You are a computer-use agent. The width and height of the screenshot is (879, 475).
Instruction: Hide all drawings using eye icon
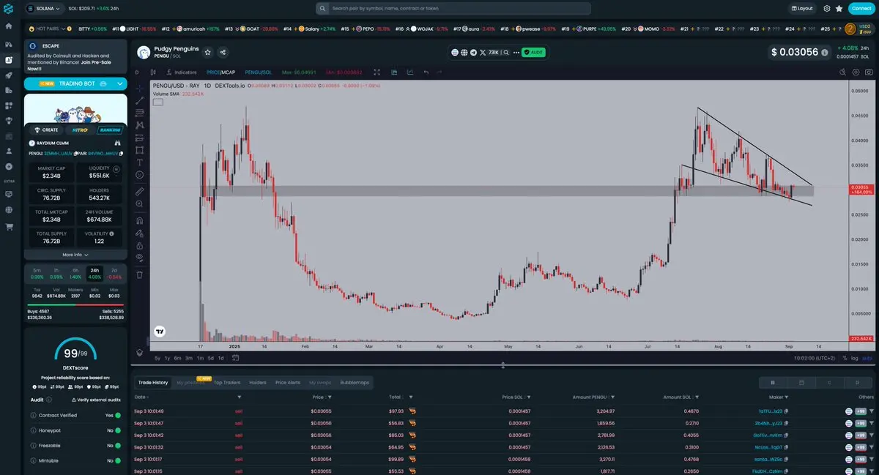coord(140,258)
